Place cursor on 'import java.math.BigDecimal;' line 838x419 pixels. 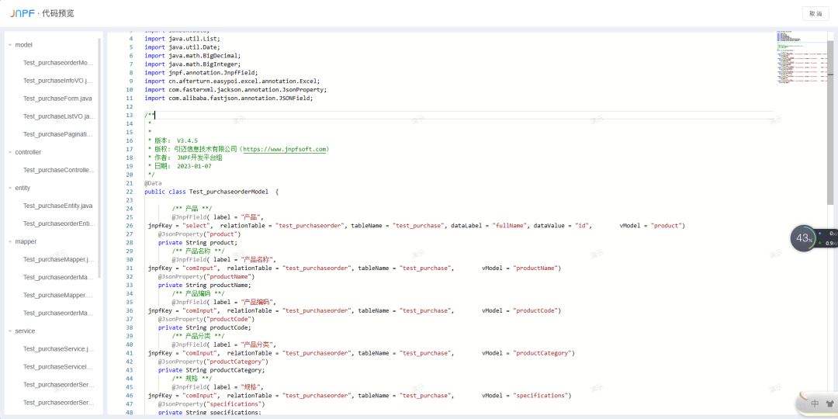192,56
